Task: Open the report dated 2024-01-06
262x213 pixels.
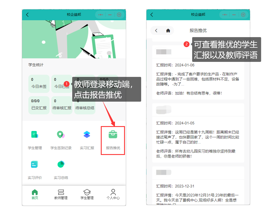Action: [198, 73]
